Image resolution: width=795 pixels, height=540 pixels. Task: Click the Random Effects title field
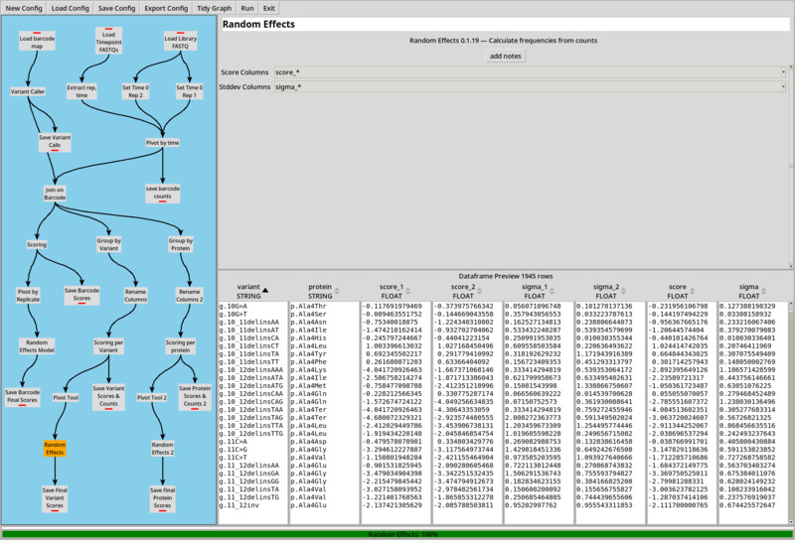point(505,24)
